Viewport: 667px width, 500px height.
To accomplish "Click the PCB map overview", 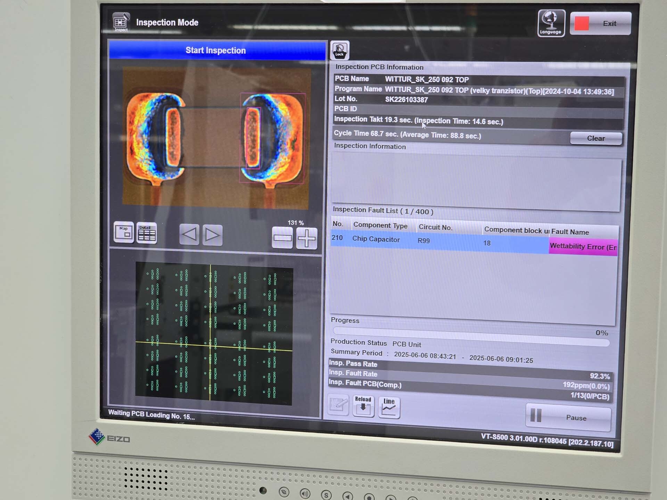I will coord(214,333).
